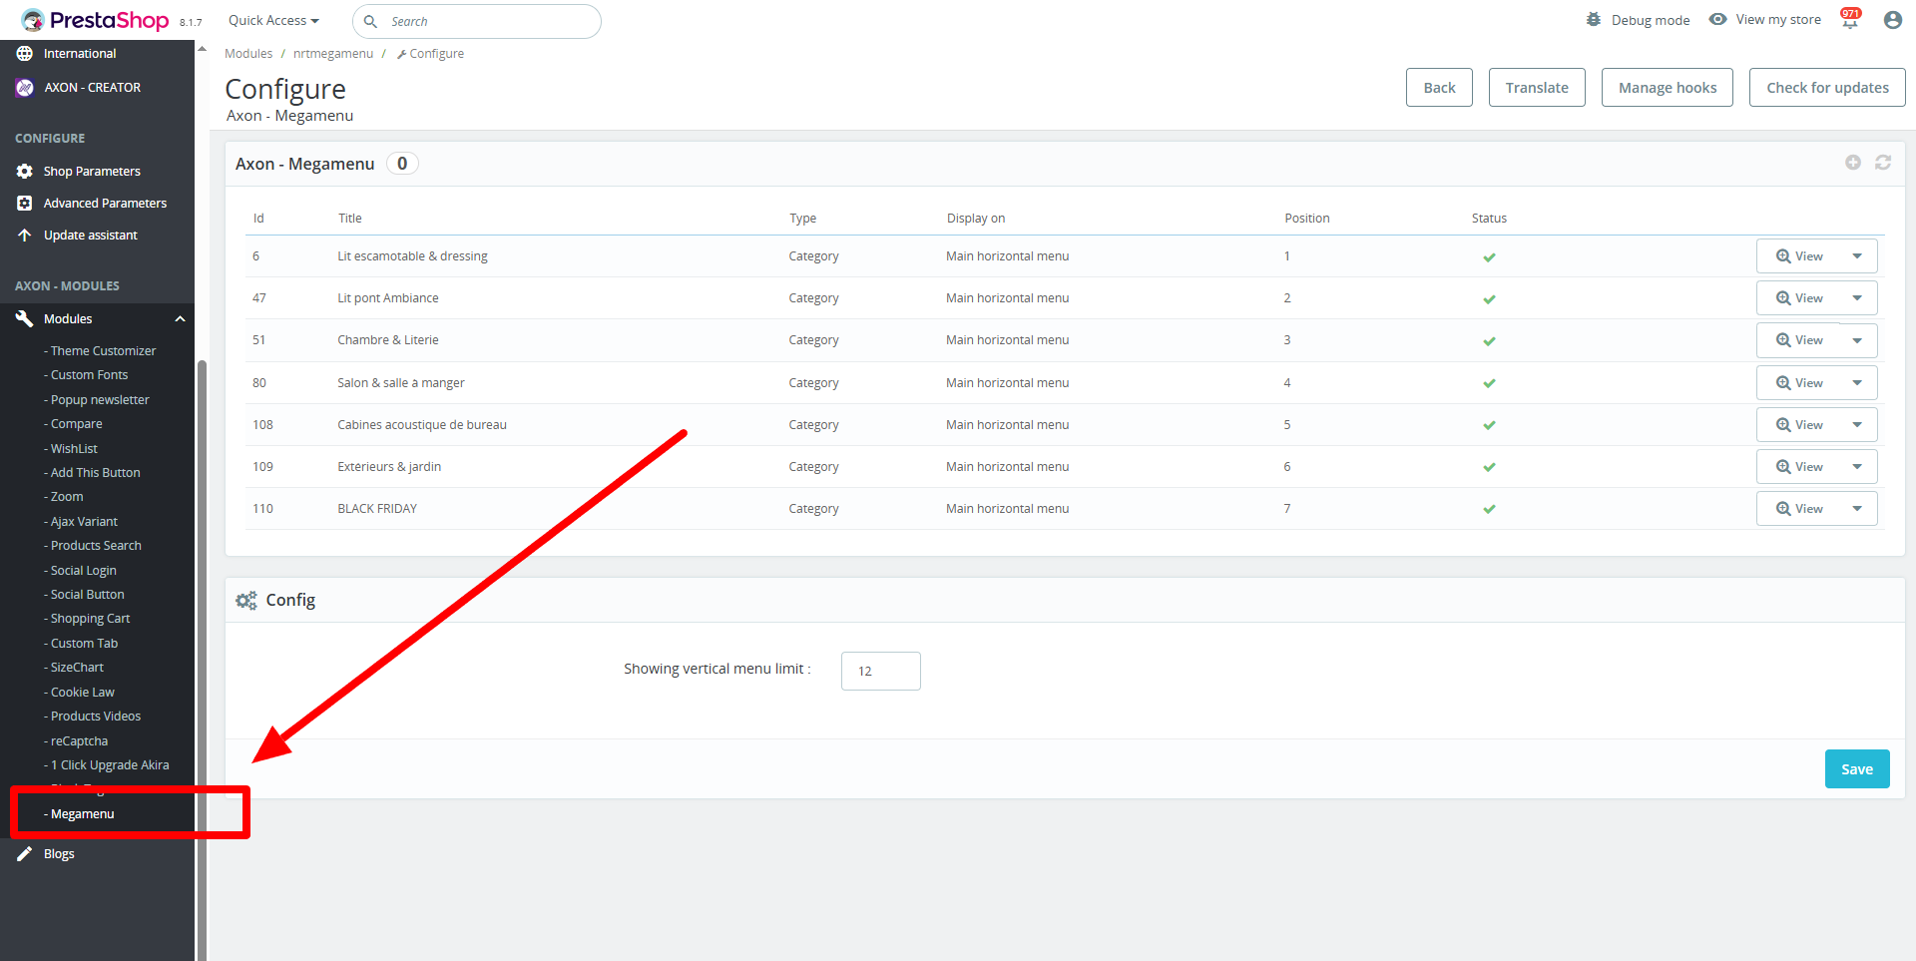Click the sidebar vertical scrollbar
The height and width of the screenshot is (961, 1916).
(x=202, y=599)
